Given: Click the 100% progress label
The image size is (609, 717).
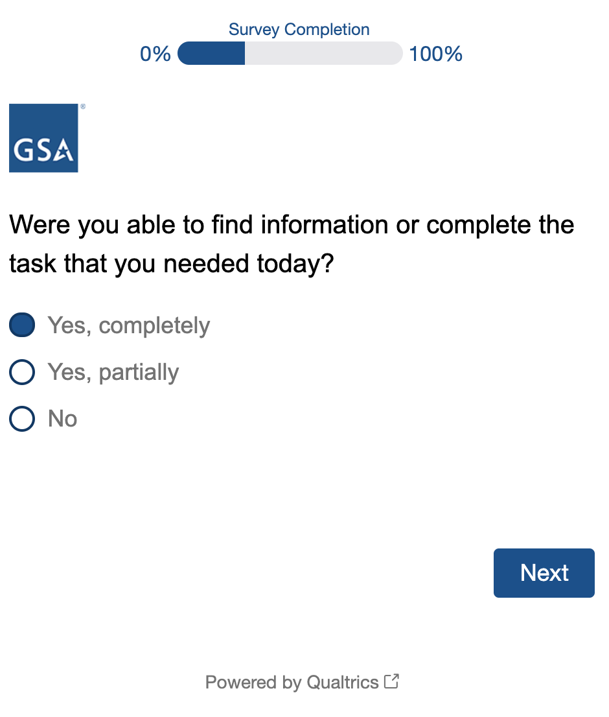Looking at the screenshot, I should [435, 54].
